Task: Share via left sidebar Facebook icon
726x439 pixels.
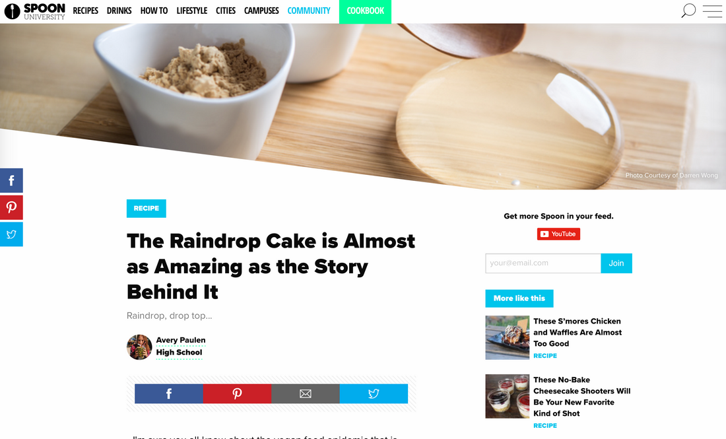Action: pyautogui.click(x=11, y=180)
